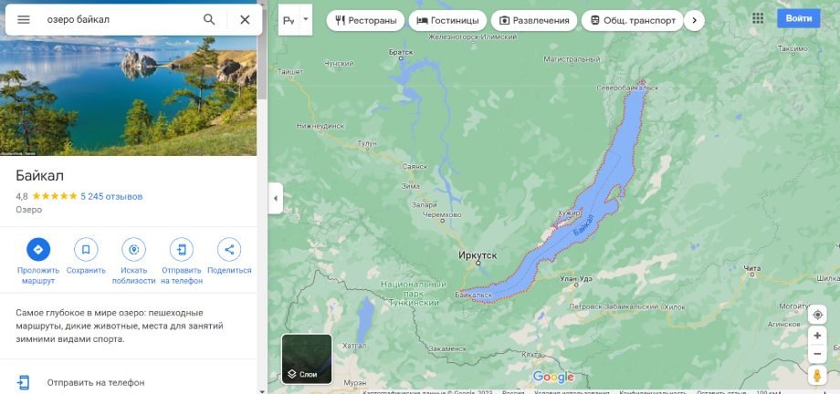Click the Улан-Удэ city label on map
This screenshot has width=840, height=394.
click(x=578, y=278)
